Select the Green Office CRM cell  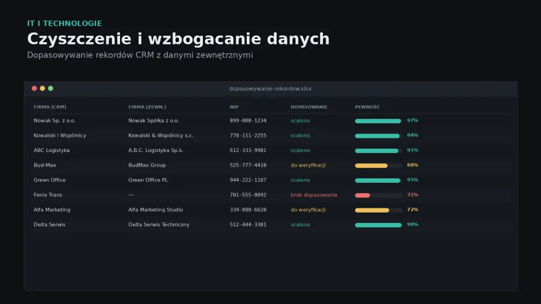tap(50, 180)
